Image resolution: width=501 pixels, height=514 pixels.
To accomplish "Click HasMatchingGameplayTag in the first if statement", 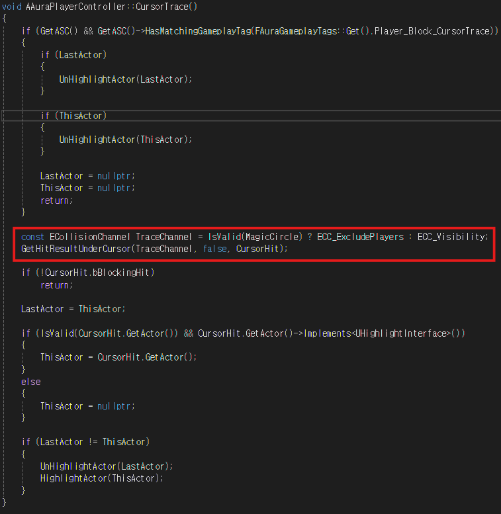I will click(198, 31).
